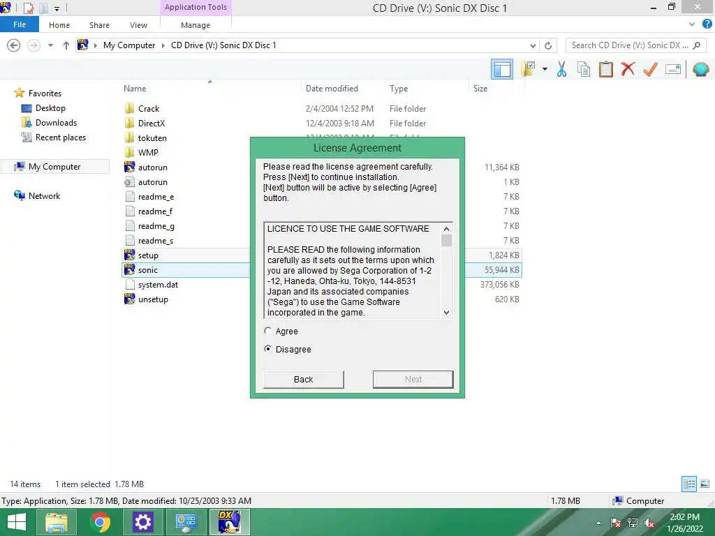Click the orange checkmark icon
715x536 pixels.
[x=650, y=69]
